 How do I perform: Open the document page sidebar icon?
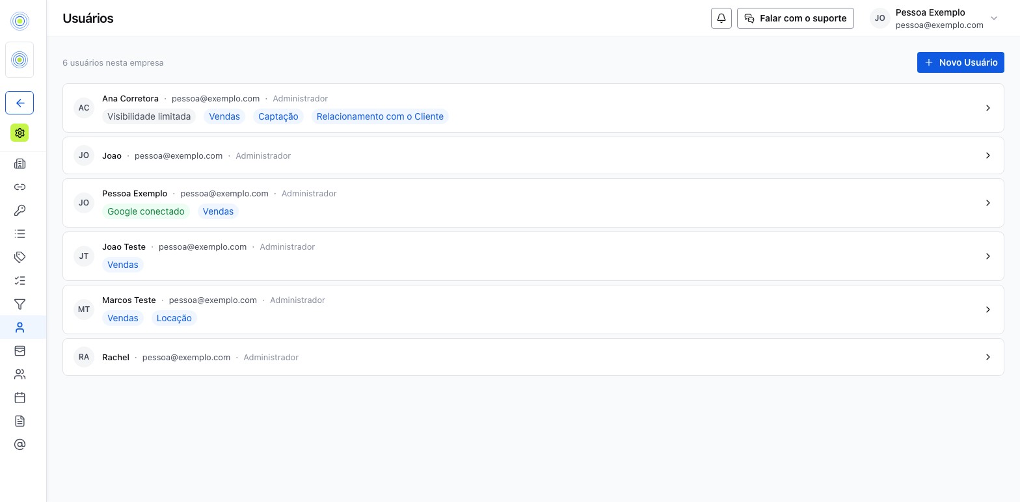20,421
